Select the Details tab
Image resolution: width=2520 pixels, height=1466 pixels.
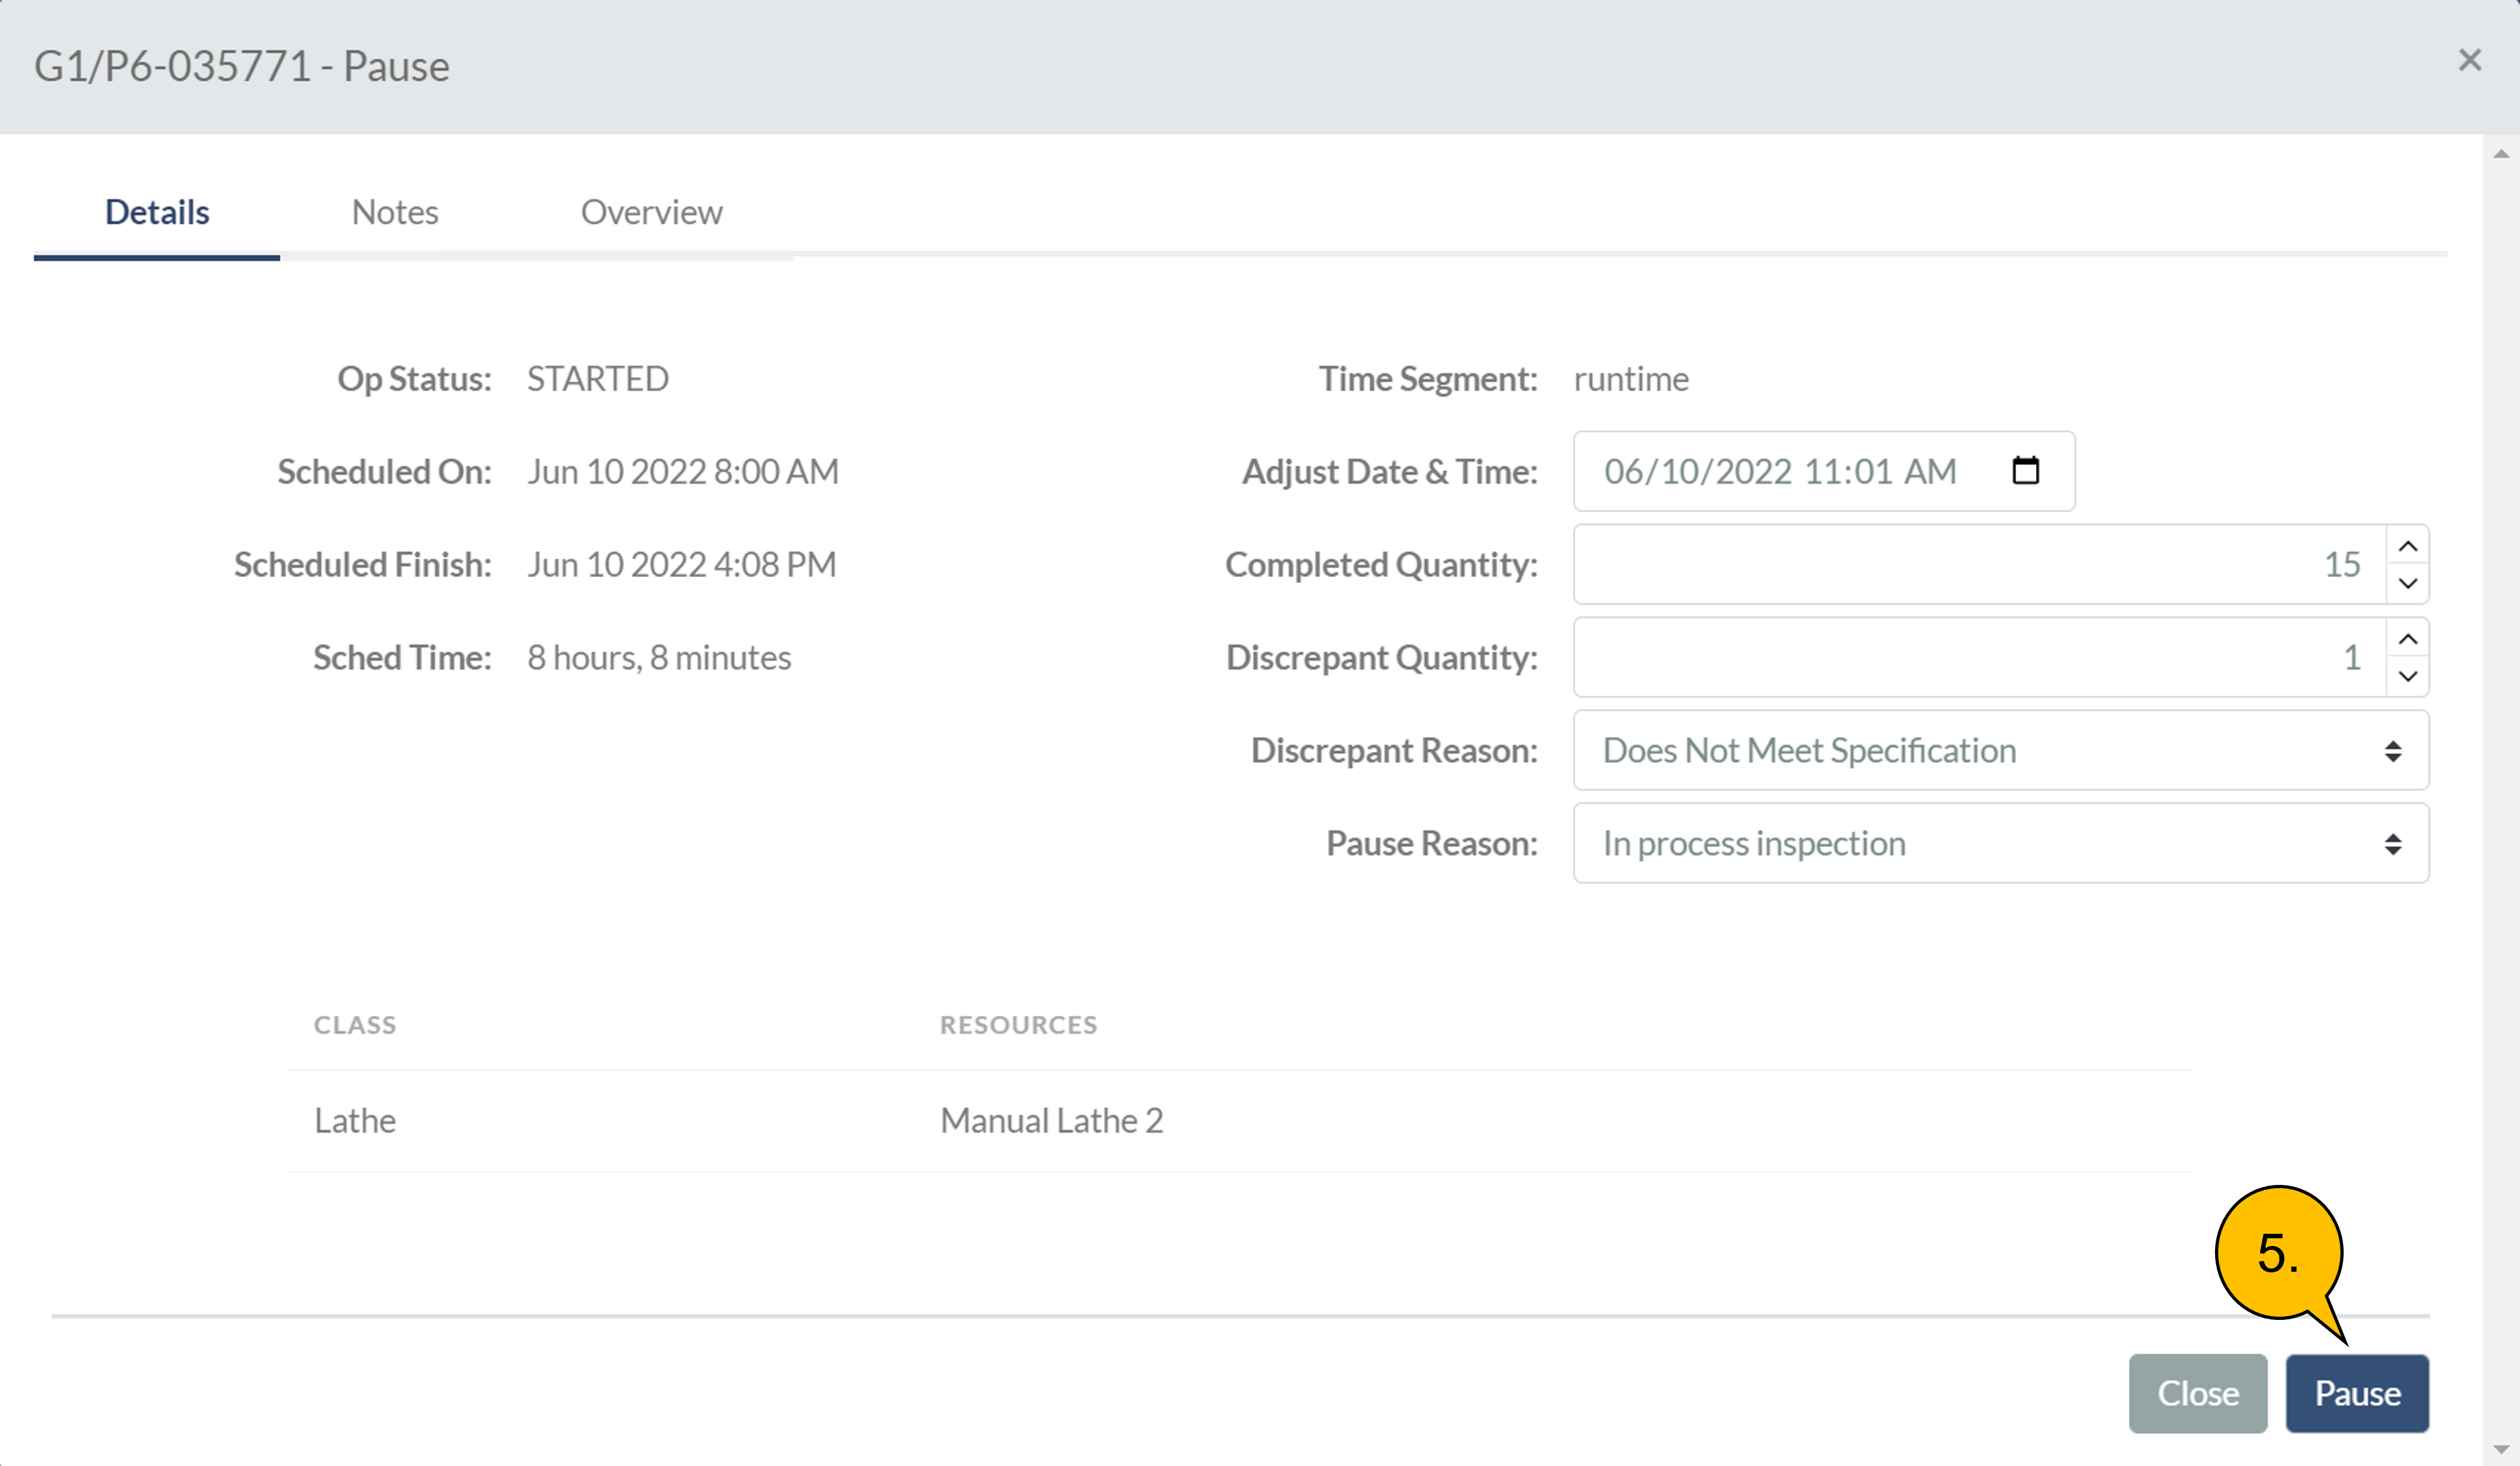tap(157, 212)
